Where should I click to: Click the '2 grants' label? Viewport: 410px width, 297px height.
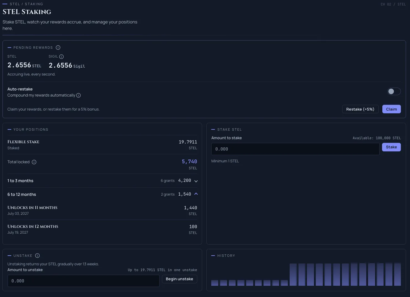pos(168,194)
